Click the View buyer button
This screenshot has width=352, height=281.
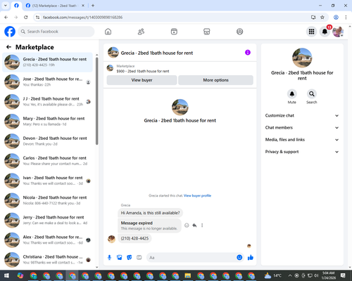click(x=142, y=80)
